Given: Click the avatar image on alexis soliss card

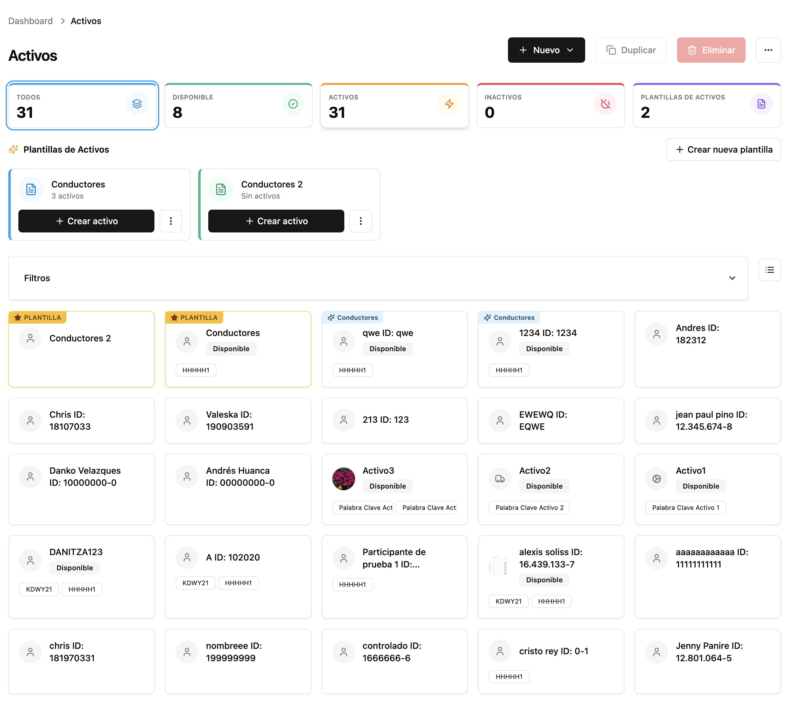Looking at the screenshot, I should pyautogui.click(x=500, y=566).
